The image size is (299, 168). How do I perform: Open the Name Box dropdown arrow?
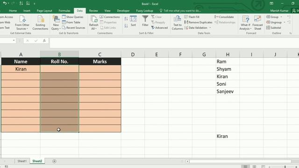pos(14,41)
